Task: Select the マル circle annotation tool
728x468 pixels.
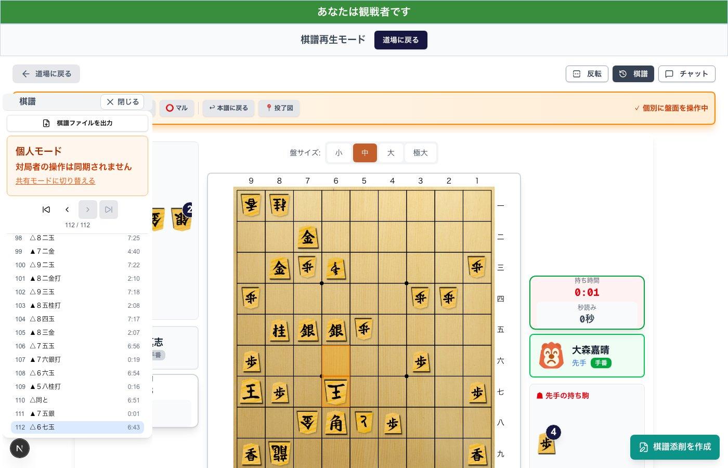Action: 177,108
